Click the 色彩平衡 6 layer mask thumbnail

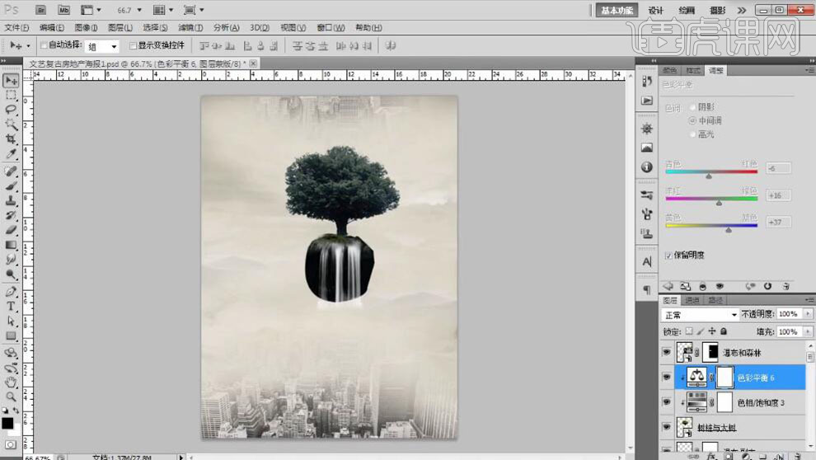click(725, 378)
